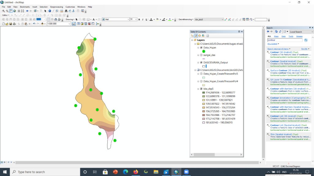
Task: Uncheck the Data_Hujan layer
Action: [201, 47]
